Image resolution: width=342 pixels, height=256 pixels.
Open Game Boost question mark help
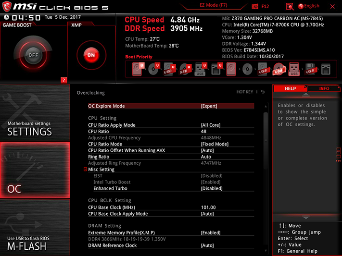pyautogui.click(x=63, y=80)
